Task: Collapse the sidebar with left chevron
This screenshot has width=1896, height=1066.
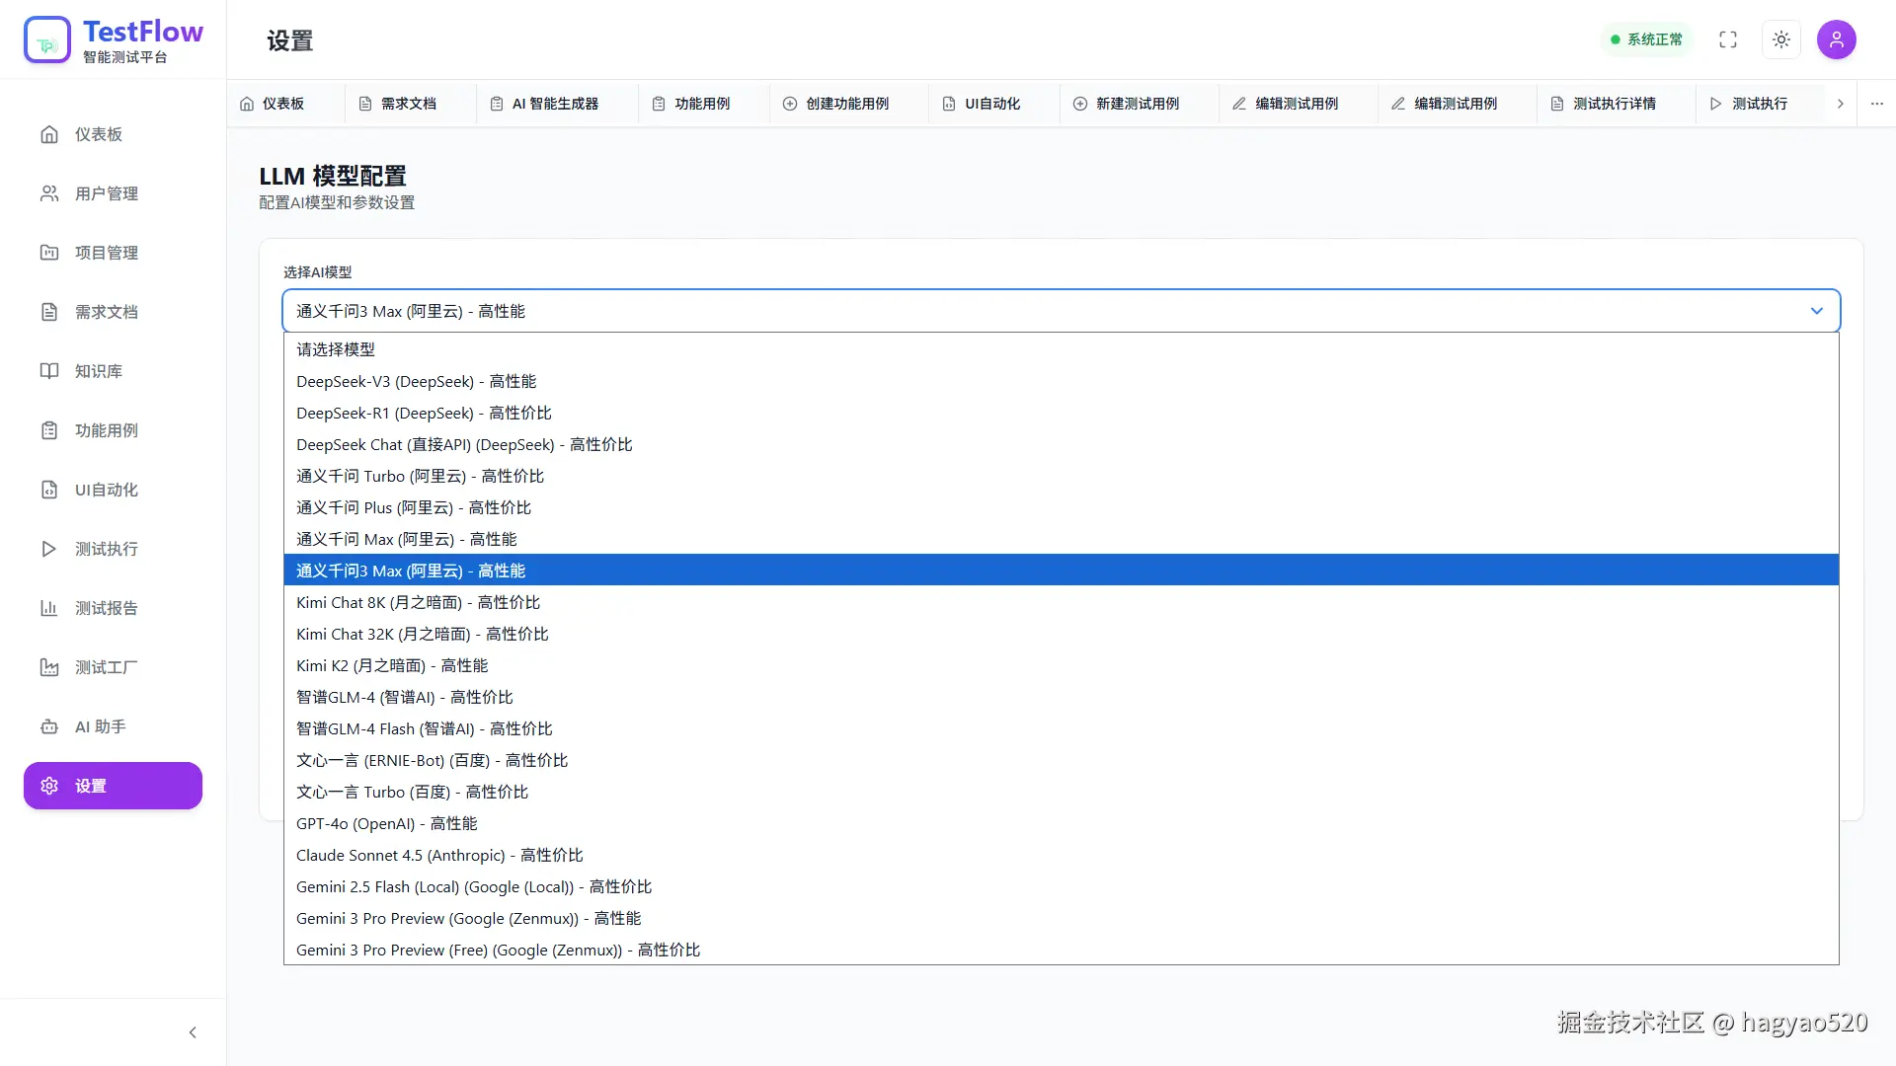Action: coord(193,1032)
